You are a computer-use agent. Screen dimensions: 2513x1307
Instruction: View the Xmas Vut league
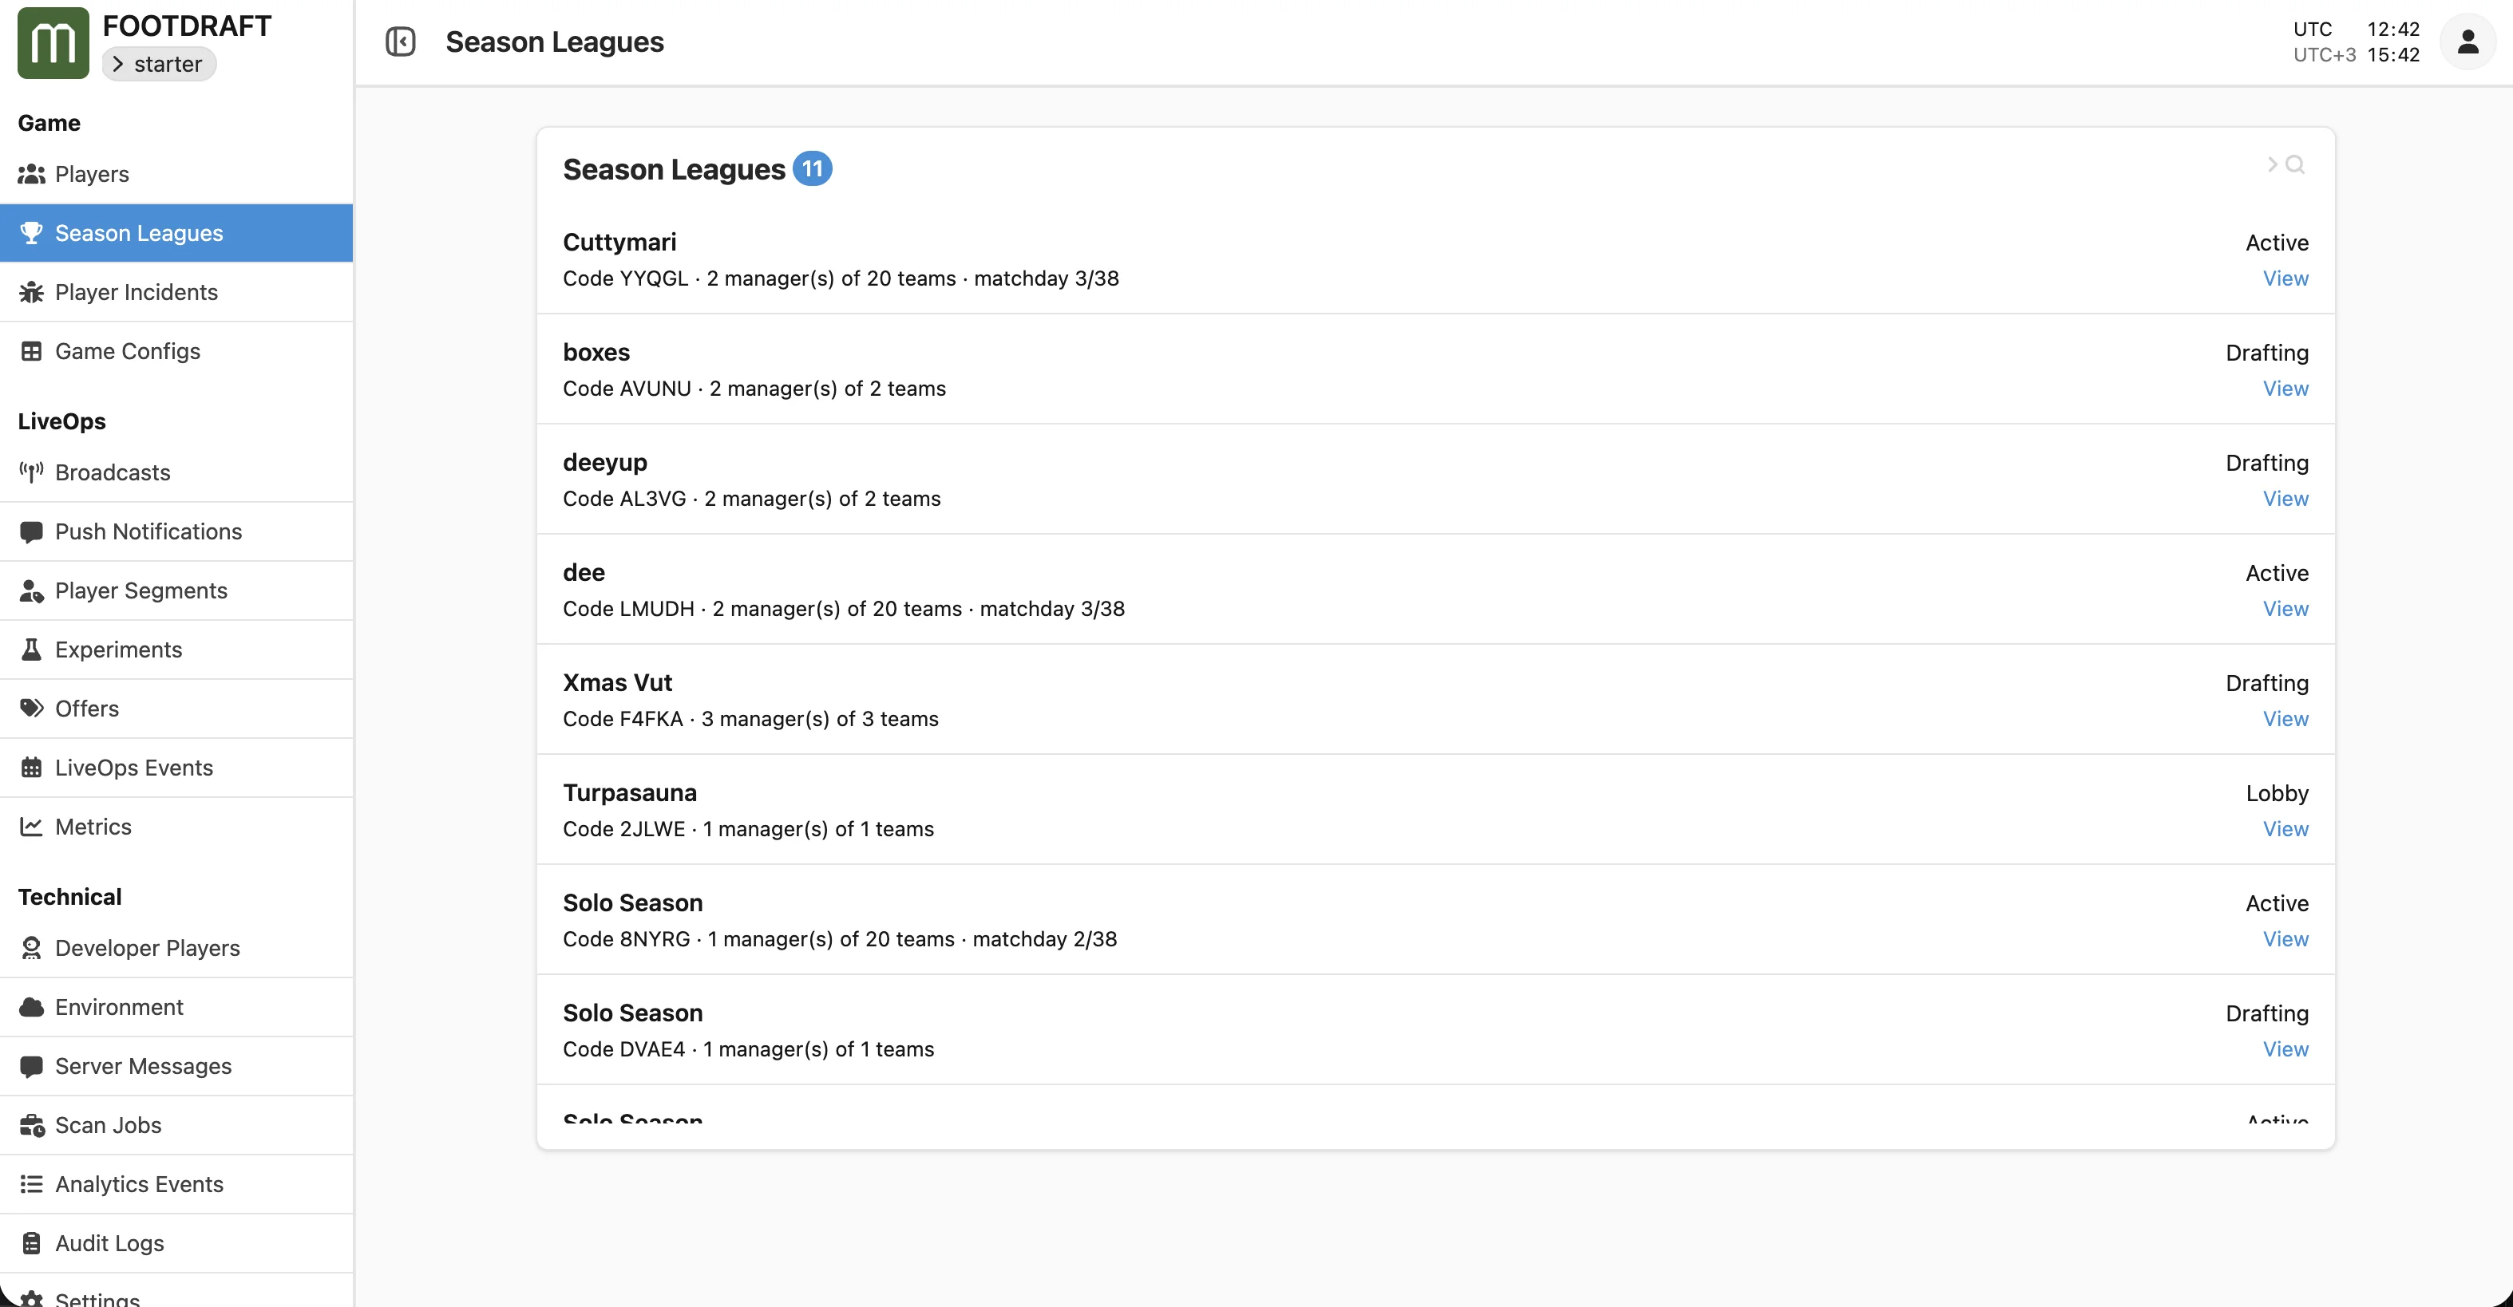[x=2285, y=720]
